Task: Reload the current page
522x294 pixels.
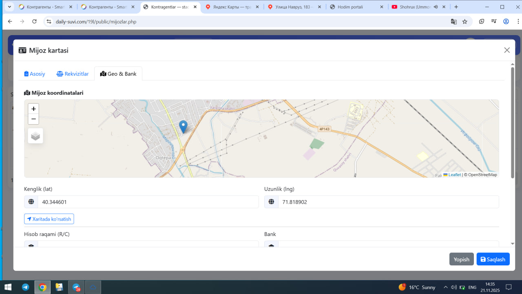Action: tap(34, 22)
